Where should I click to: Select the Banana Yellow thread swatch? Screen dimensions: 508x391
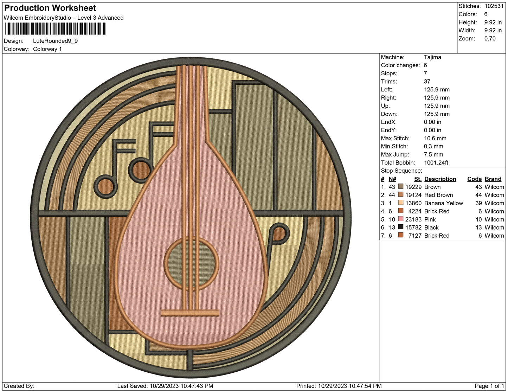pyautogui.click(x=401, y=203)
